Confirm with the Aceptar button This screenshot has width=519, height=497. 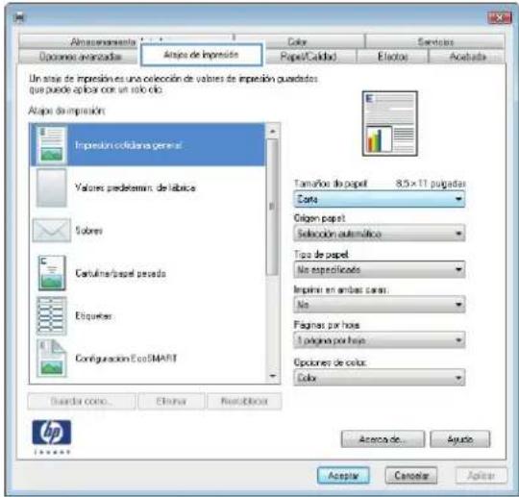(343, 476)
